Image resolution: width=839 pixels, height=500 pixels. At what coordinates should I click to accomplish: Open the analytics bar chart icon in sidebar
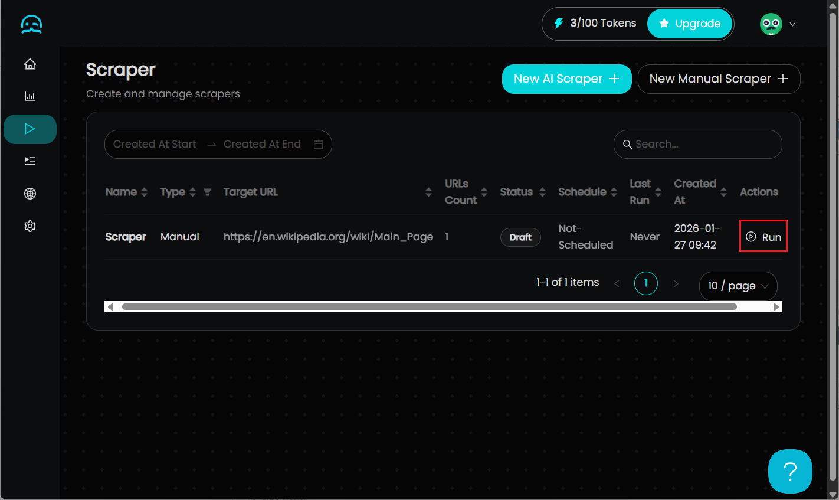[30, 96]
